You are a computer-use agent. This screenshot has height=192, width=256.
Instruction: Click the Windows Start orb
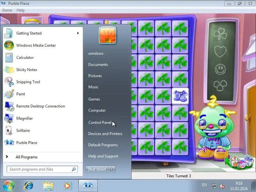click(8, 186)
